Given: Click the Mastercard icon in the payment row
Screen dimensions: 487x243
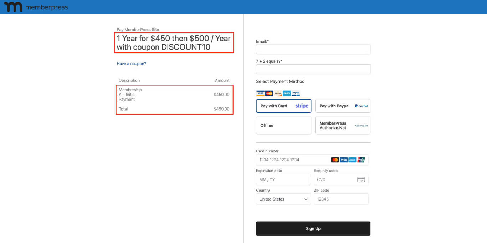Looking at the screenshot, I should point(269,93).
